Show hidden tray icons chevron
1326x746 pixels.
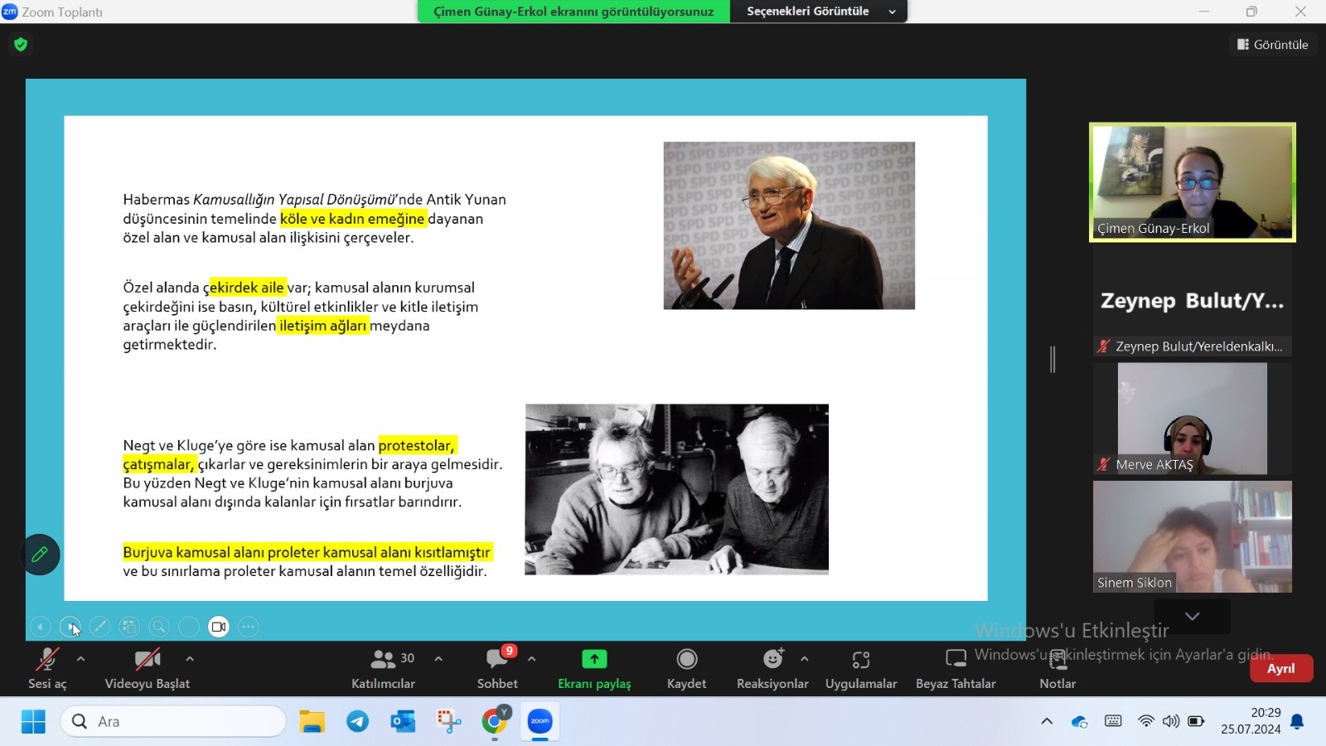[1047, 722]
